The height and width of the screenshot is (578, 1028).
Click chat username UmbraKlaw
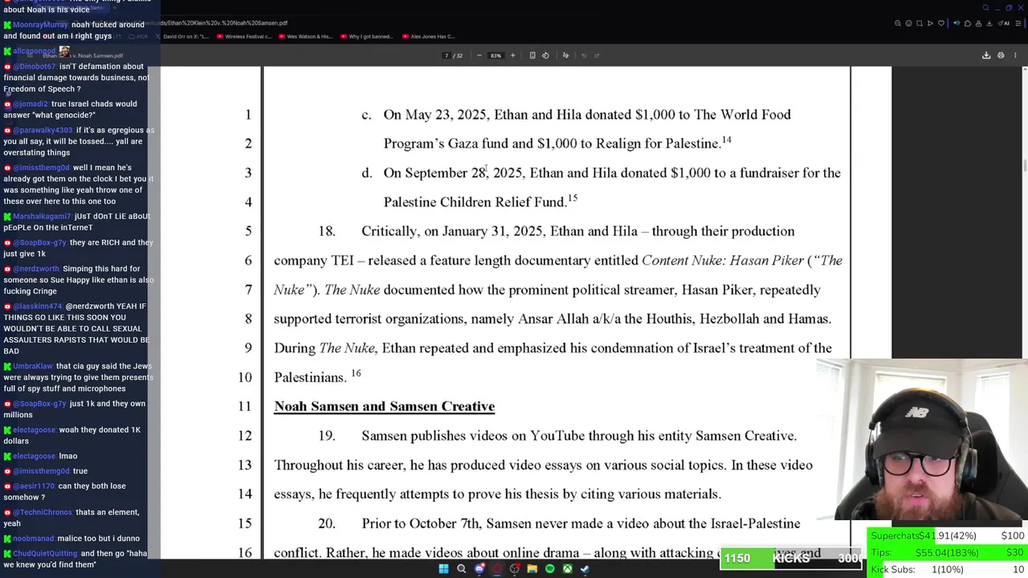[32, 366]
